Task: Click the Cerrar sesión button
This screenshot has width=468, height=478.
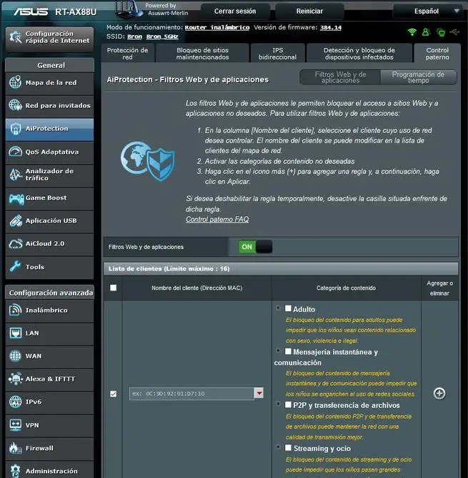Action: pyautogui.click(x=235, y=11)
